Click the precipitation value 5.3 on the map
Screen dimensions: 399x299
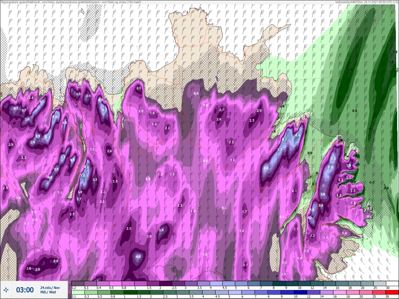(333, 159)
